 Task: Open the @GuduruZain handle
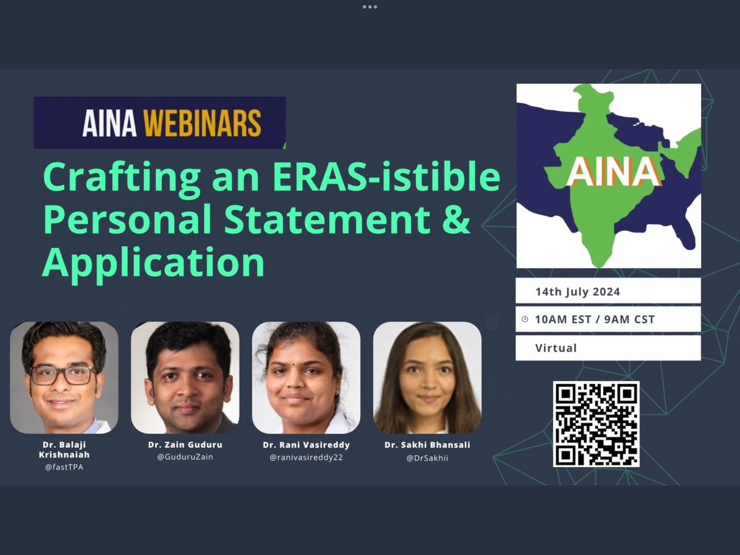pyautogui.click(x=185, y=457)
